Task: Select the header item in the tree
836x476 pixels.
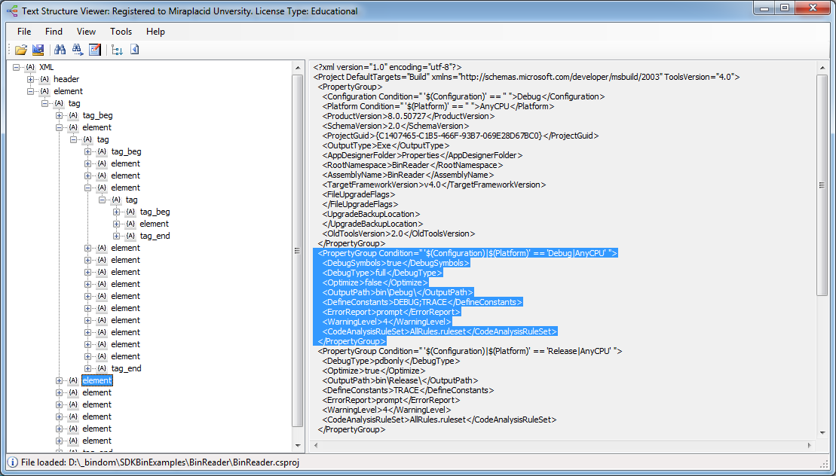Action: (x=66, y=79)
